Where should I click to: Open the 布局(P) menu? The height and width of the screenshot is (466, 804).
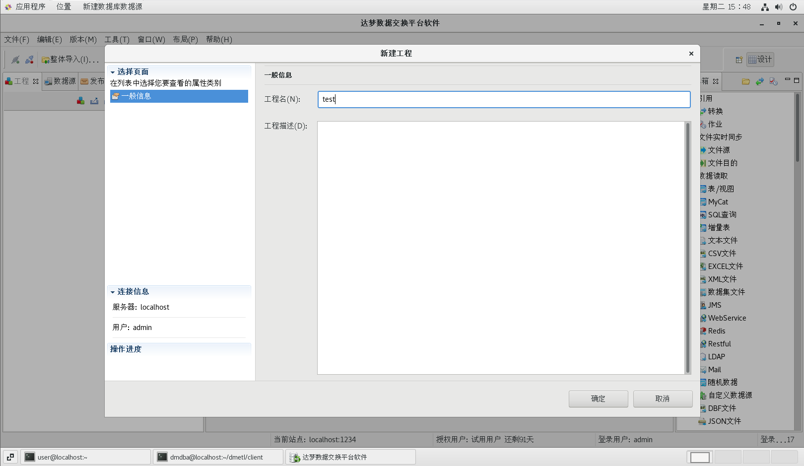[x=185, y=39]
